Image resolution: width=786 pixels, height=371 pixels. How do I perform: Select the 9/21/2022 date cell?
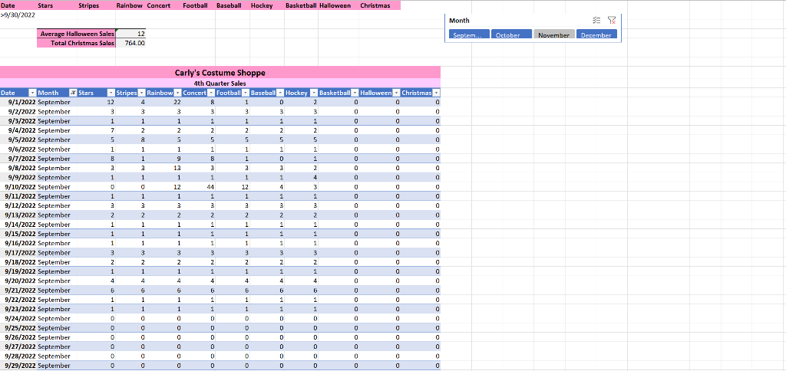coord(18,291)
